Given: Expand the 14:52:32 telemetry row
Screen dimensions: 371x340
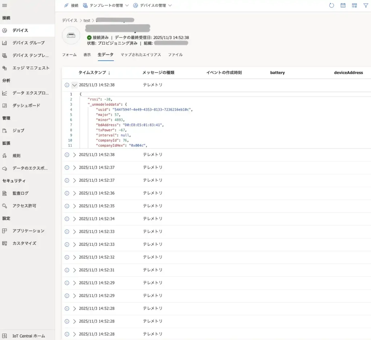Looking at the screenshot, I should [75, 257].
